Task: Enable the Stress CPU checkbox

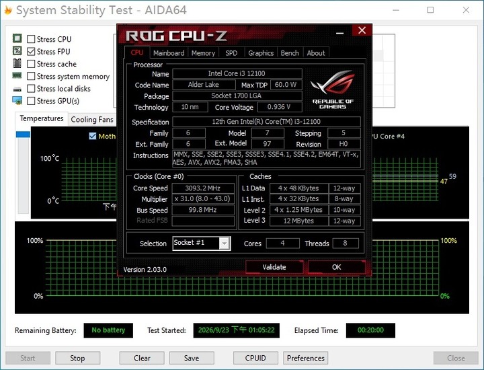Action: (31, 39)
